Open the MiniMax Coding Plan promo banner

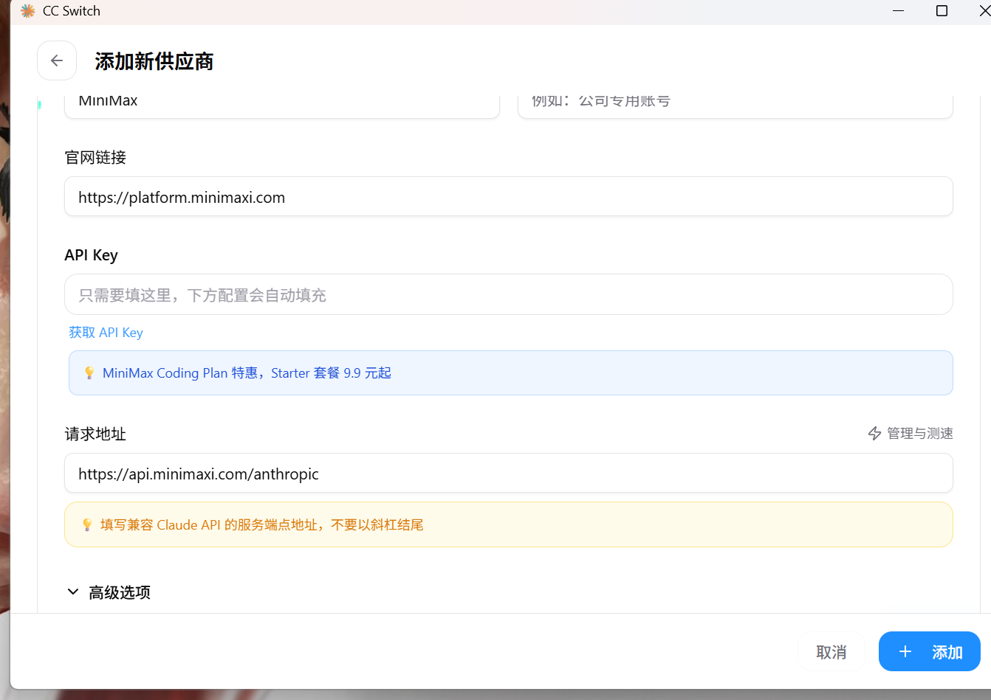511,372
